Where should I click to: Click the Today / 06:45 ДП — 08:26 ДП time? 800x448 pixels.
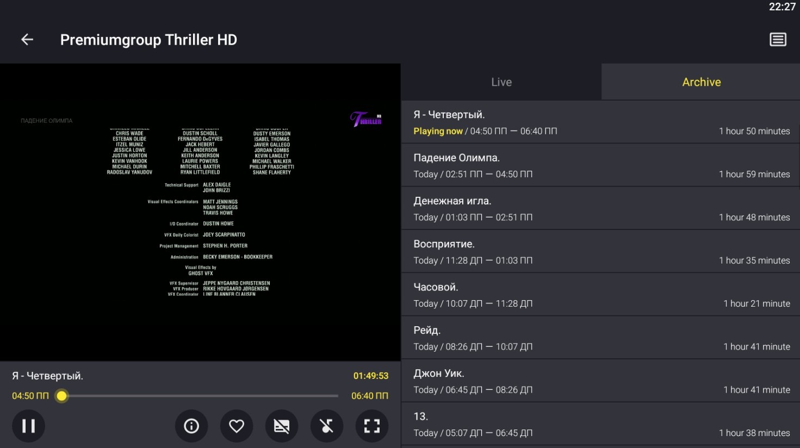(473, 390)
